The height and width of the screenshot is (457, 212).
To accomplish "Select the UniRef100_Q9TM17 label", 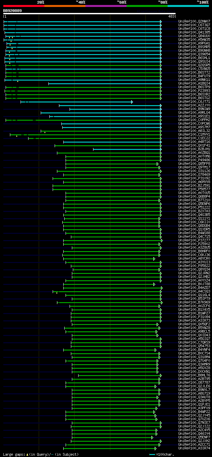I will (194, 167).
